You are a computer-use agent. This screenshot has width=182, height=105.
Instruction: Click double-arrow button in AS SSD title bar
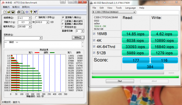click(x=157, y=2)
